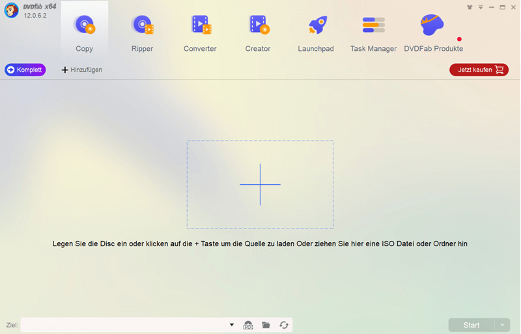Viewport: 521px width, 334px height.
Task: Click the Jetzt kaufen button
Action: click(479, 70)
